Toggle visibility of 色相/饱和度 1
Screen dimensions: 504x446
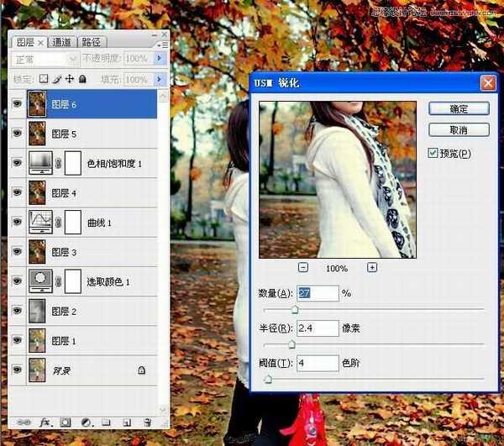coord(17,163)
